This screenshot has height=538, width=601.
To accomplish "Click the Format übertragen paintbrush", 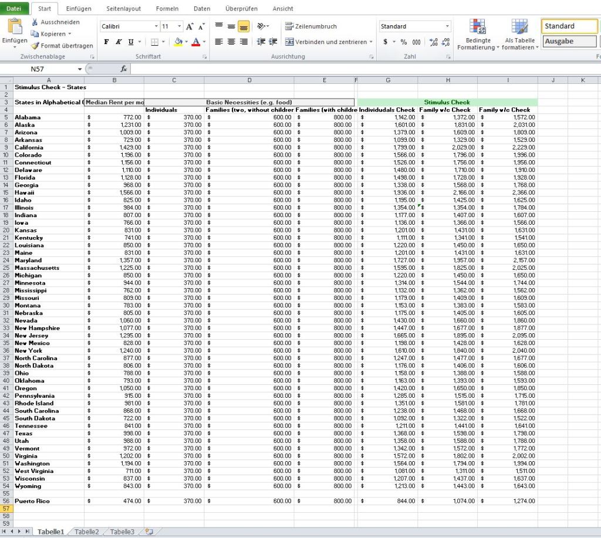I will [35, 46].
